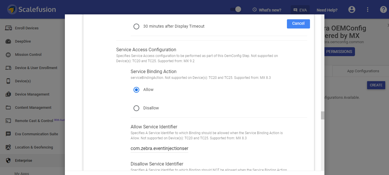Open the Need Help? link
The image size is (389, 175).
tap(327, 10)
